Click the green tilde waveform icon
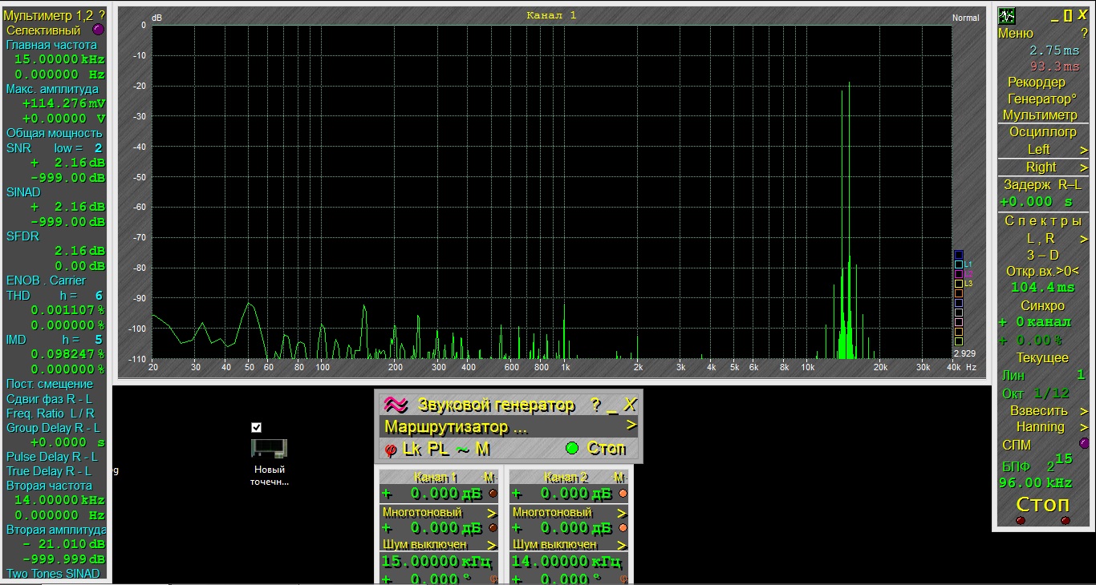Screen dimensions: 1096x585 pos(463,450)
